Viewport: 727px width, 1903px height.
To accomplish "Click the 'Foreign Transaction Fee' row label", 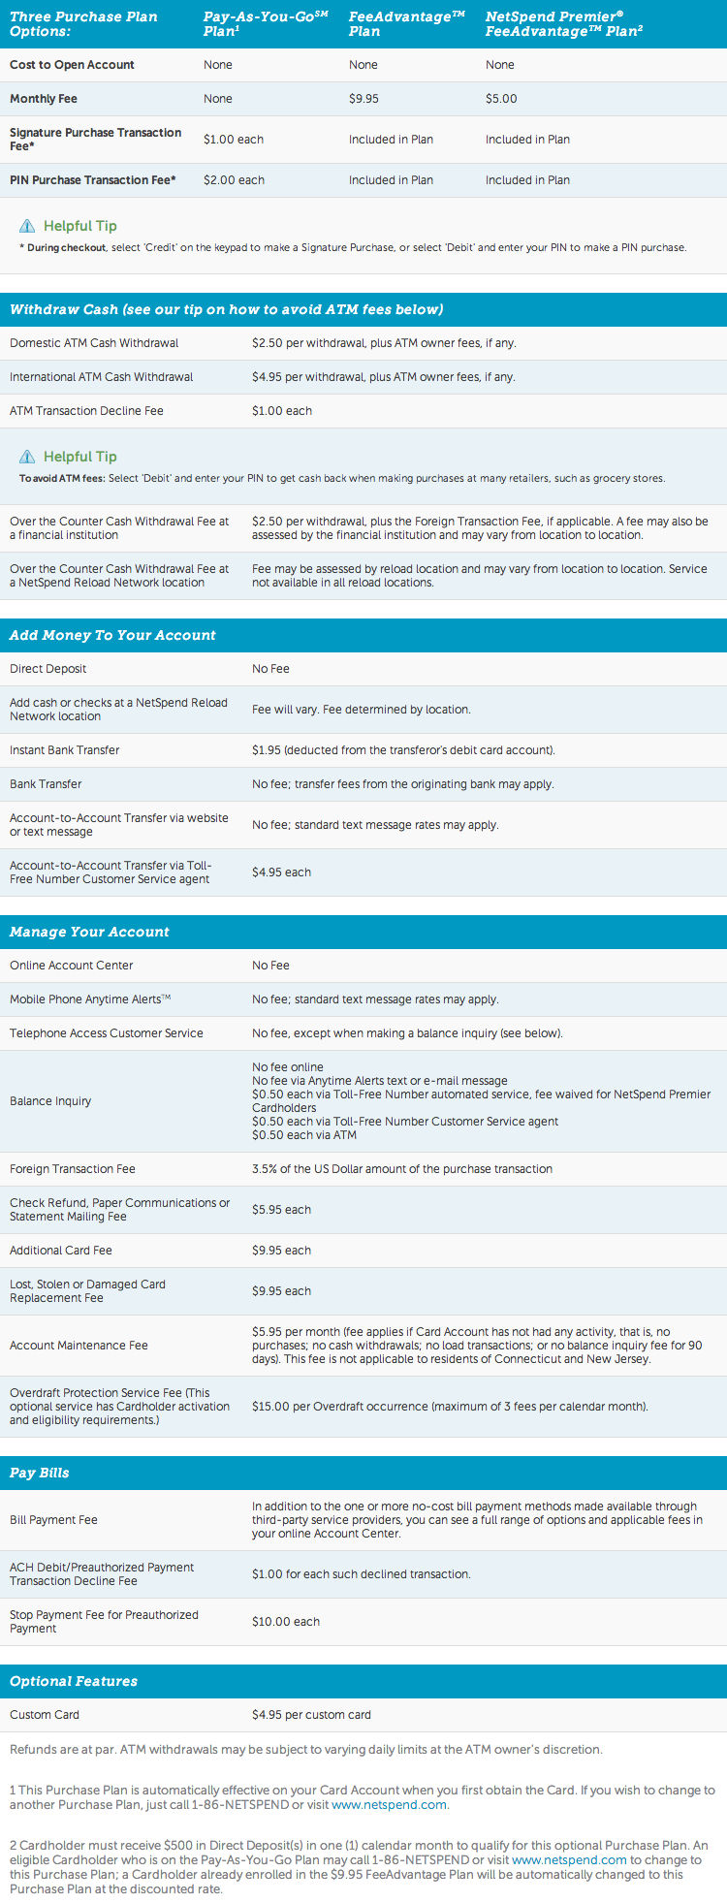I will (73, 1169).
